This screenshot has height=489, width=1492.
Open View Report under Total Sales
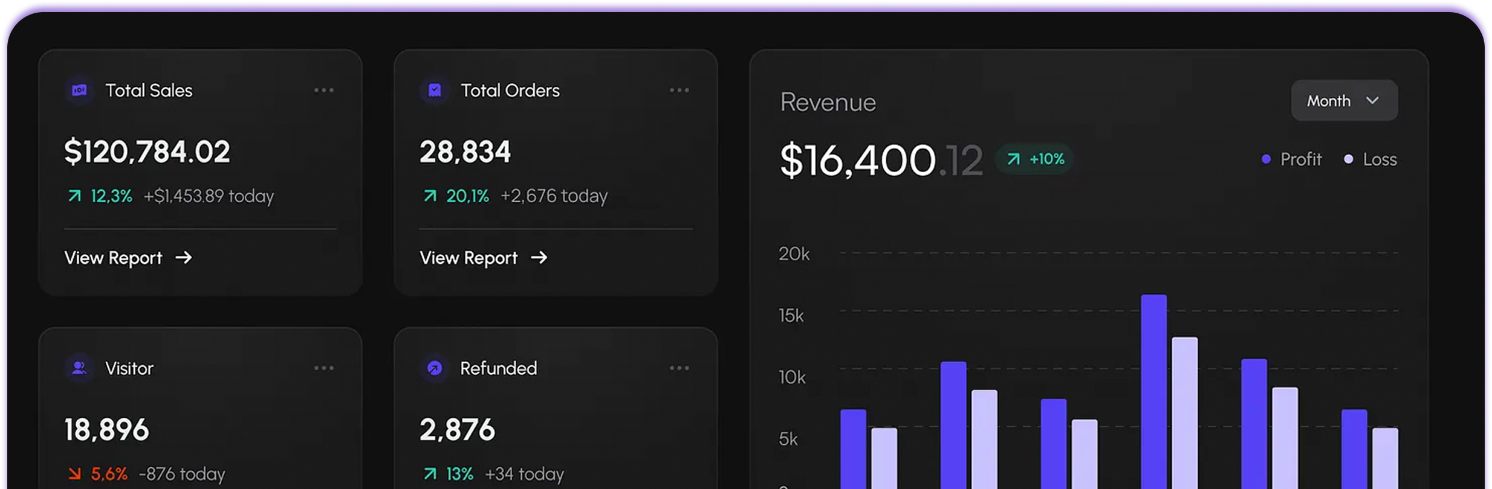(x=128, y=258)
